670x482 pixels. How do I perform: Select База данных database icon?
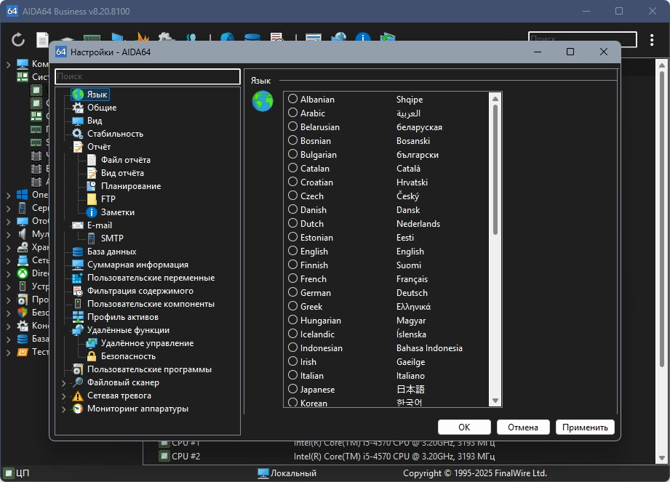point(78,252)
